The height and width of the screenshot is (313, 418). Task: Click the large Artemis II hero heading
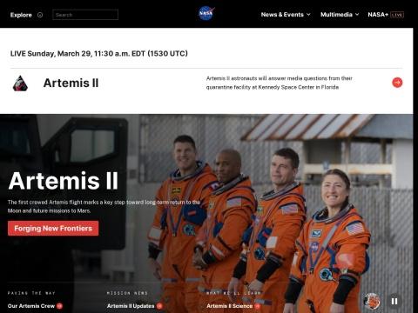[x=64, y=181]
